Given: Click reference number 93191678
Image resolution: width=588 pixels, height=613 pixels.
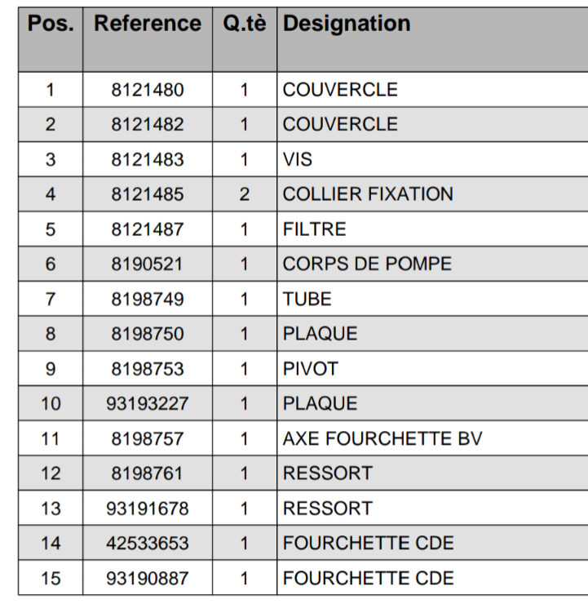Looking at the screenshot, I should pos(148,509).
